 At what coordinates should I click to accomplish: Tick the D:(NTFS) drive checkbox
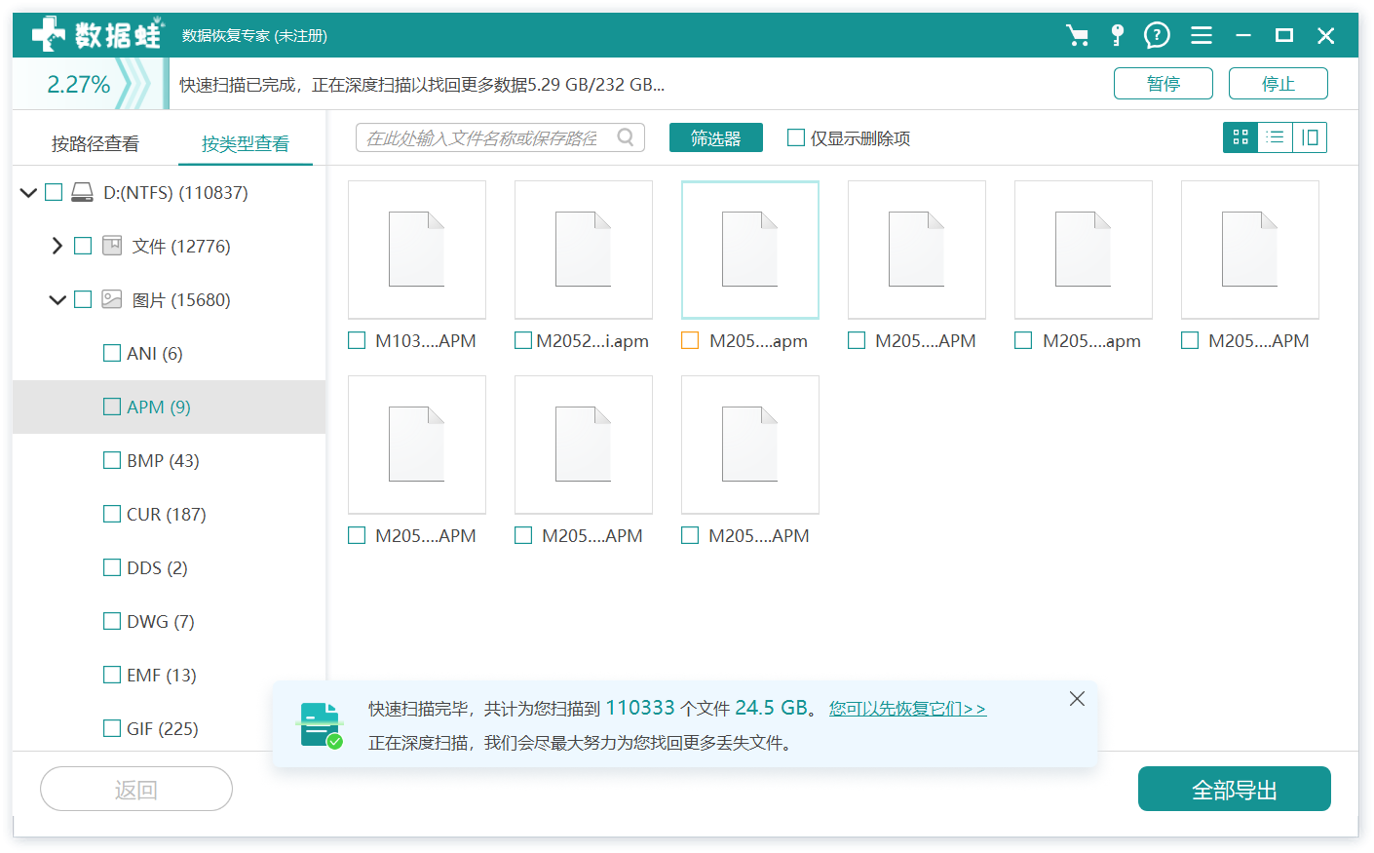point(54,192)
